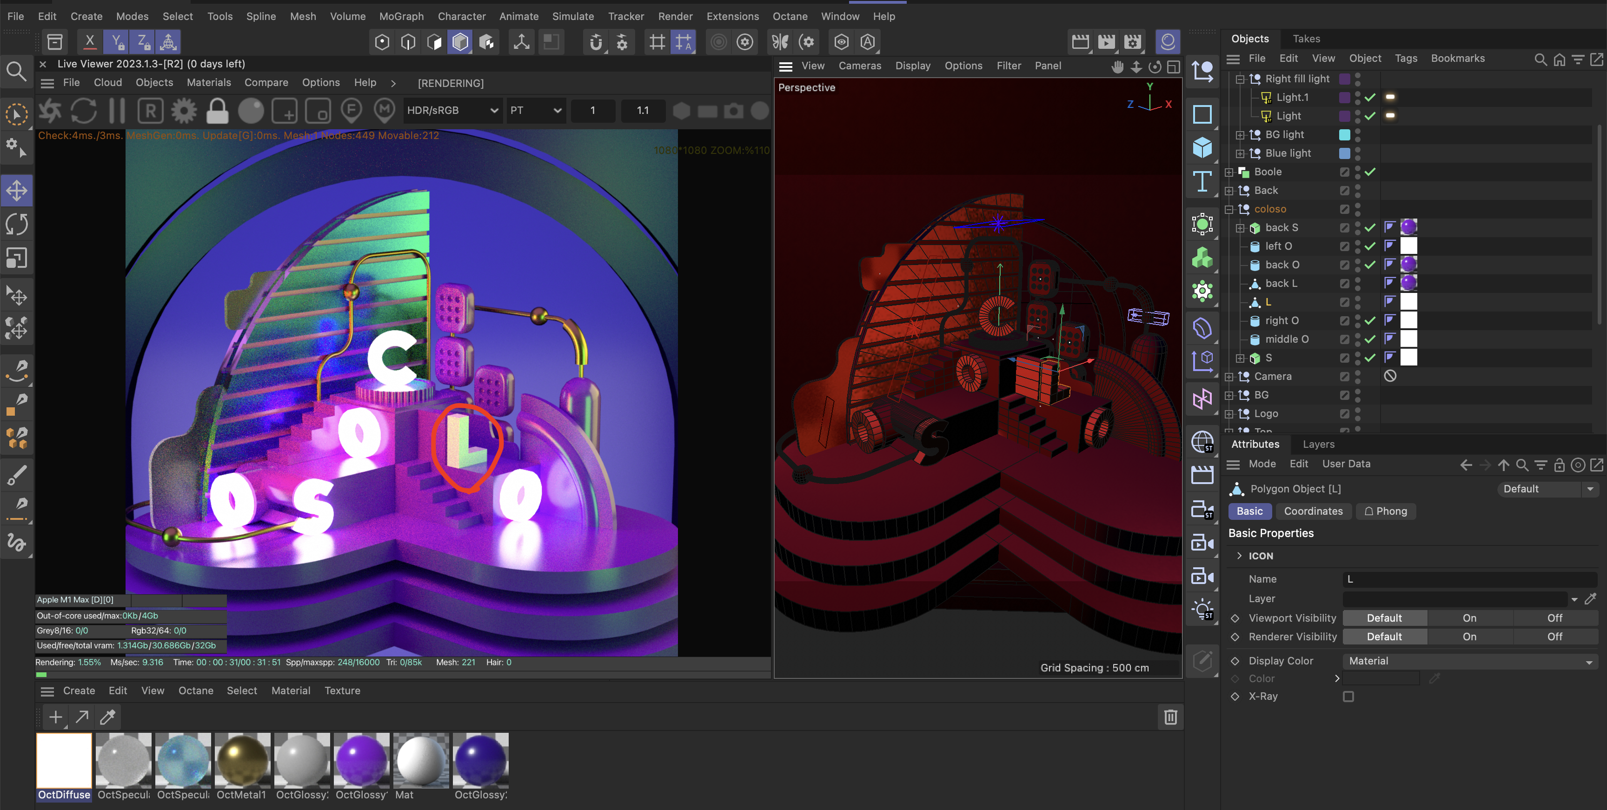
Task: Select the Scale tool in left toolbar
Action: coord(17,257)
